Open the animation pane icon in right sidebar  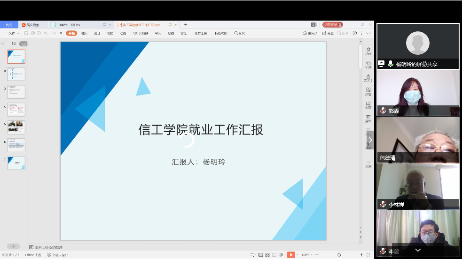(368, 51)
